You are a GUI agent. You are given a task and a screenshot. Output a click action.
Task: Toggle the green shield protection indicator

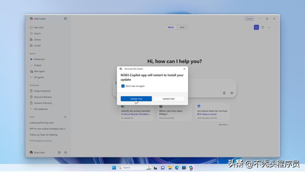coord(263,27)
